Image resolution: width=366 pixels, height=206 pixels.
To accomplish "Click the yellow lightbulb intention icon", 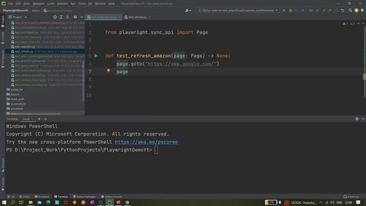I will point(108,70).
